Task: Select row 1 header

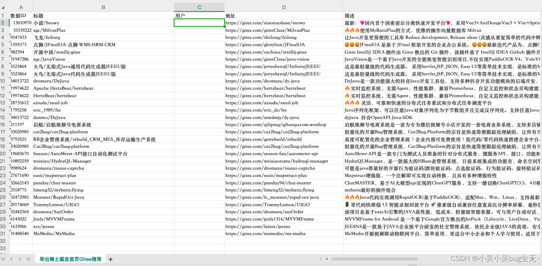Action: (x=3, y=16)
